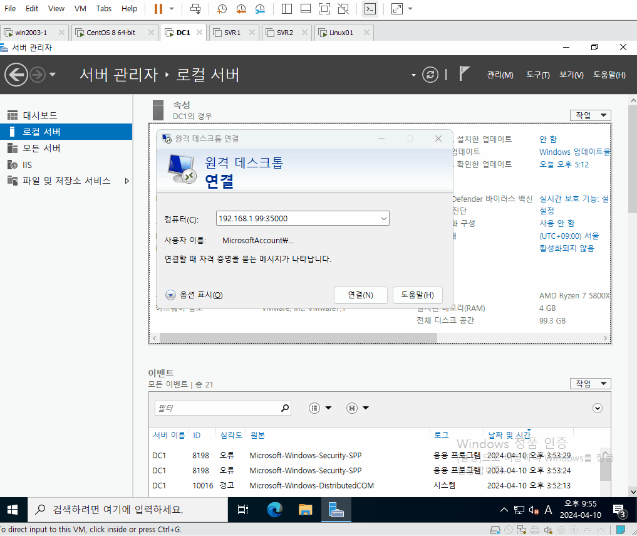The height and width of the screenshot is (536, 637).
Task: Open the 활성화되지 않음 activation link
Action: click(566, 248)
